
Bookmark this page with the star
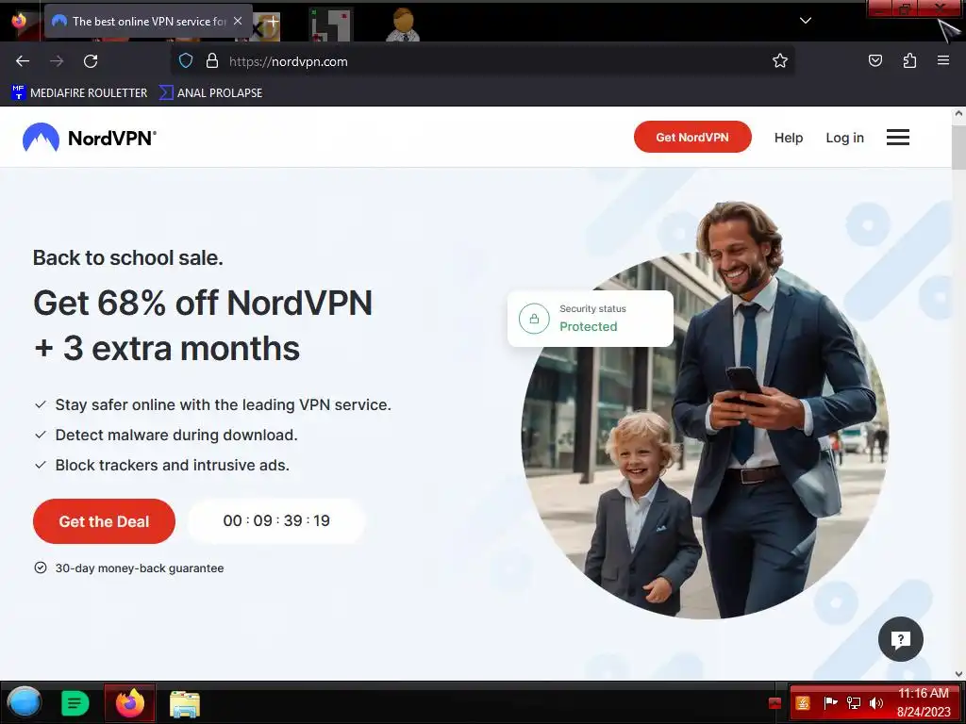(780, 61)
